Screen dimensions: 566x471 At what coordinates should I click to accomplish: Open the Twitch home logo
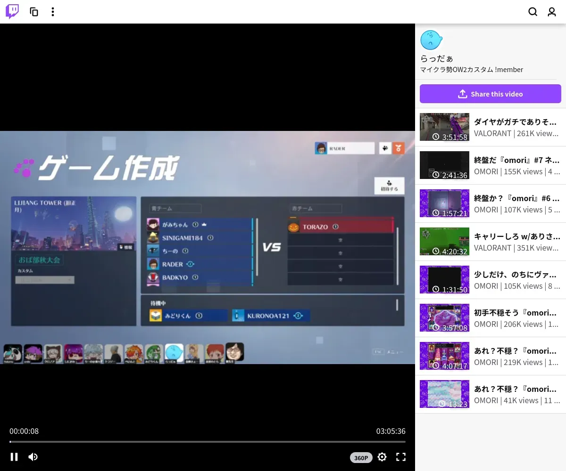(12, 12)
